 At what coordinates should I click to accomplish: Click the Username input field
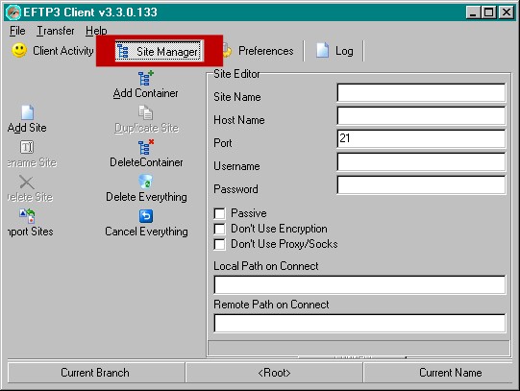[x=421, y=161]
